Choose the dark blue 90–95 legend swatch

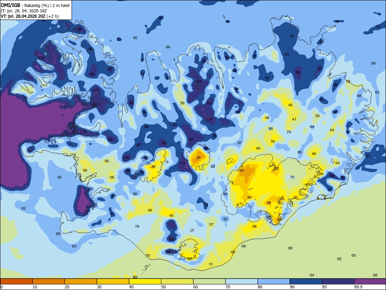point(306,281)
